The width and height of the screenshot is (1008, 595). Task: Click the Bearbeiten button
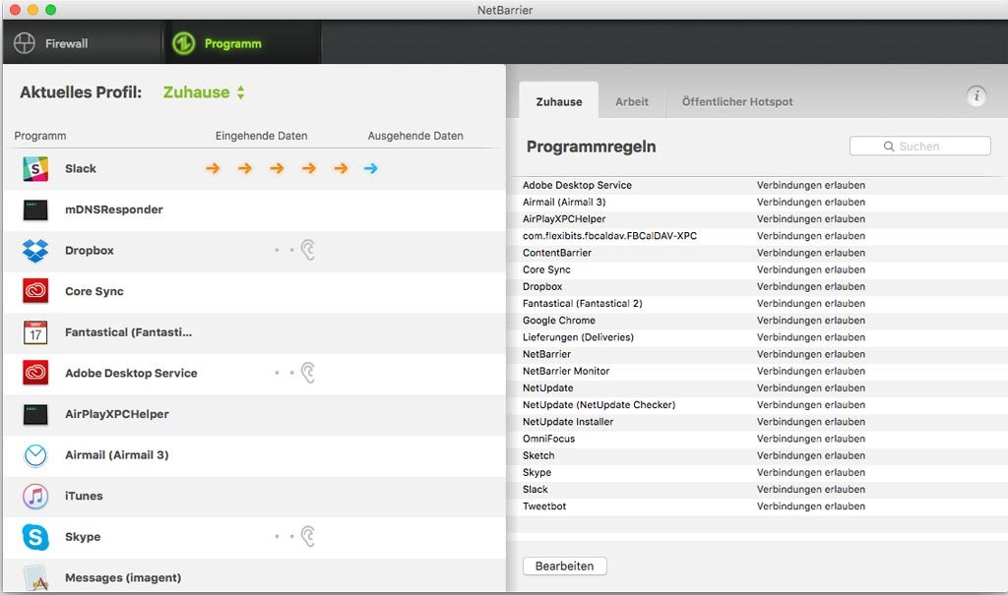coord(564,566)
